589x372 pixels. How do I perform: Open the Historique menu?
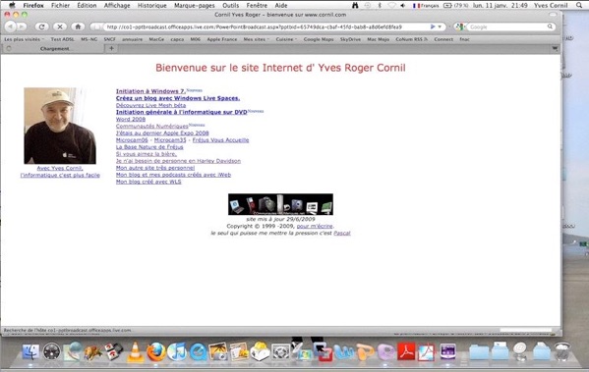151,5
